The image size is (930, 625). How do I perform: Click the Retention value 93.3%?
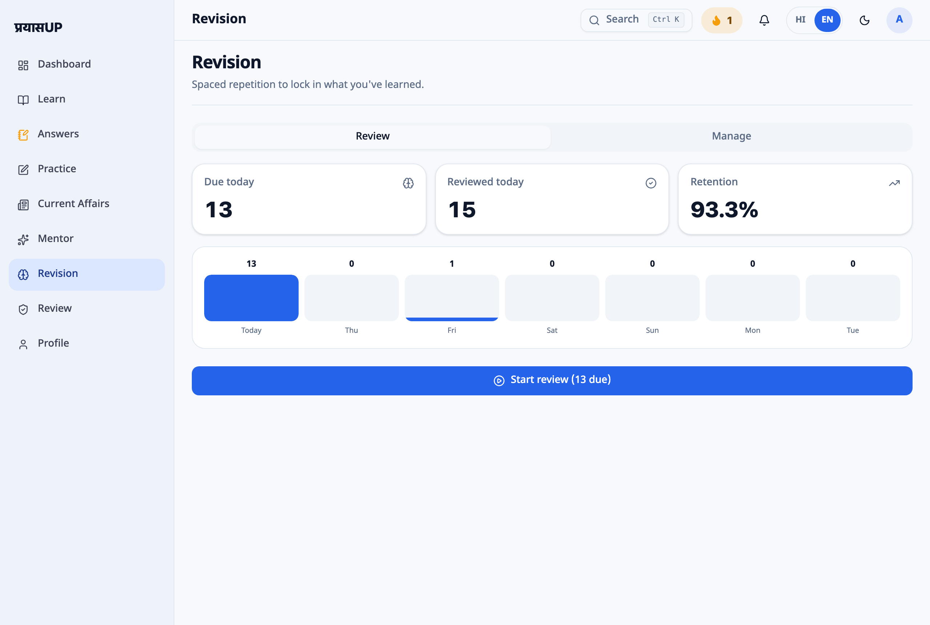pyautogui.click(x=724, y=210)
